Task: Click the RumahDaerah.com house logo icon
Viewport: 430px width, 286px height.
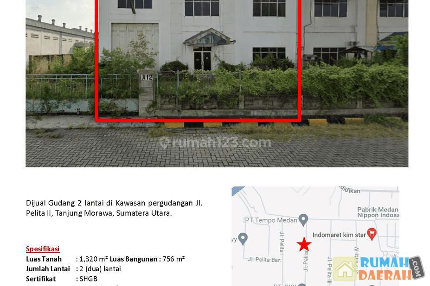Action: pyautogui.click(x=345, y=269)
